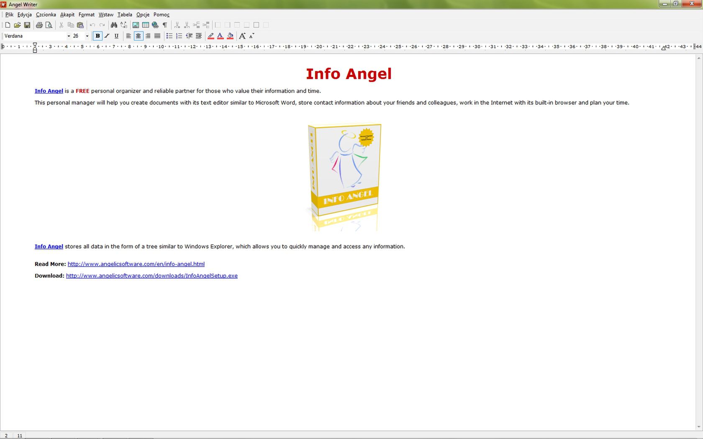The width and height of the screenshot is (703, 439).
Task: Open the Wstaw menu
Action: point(106,14)
